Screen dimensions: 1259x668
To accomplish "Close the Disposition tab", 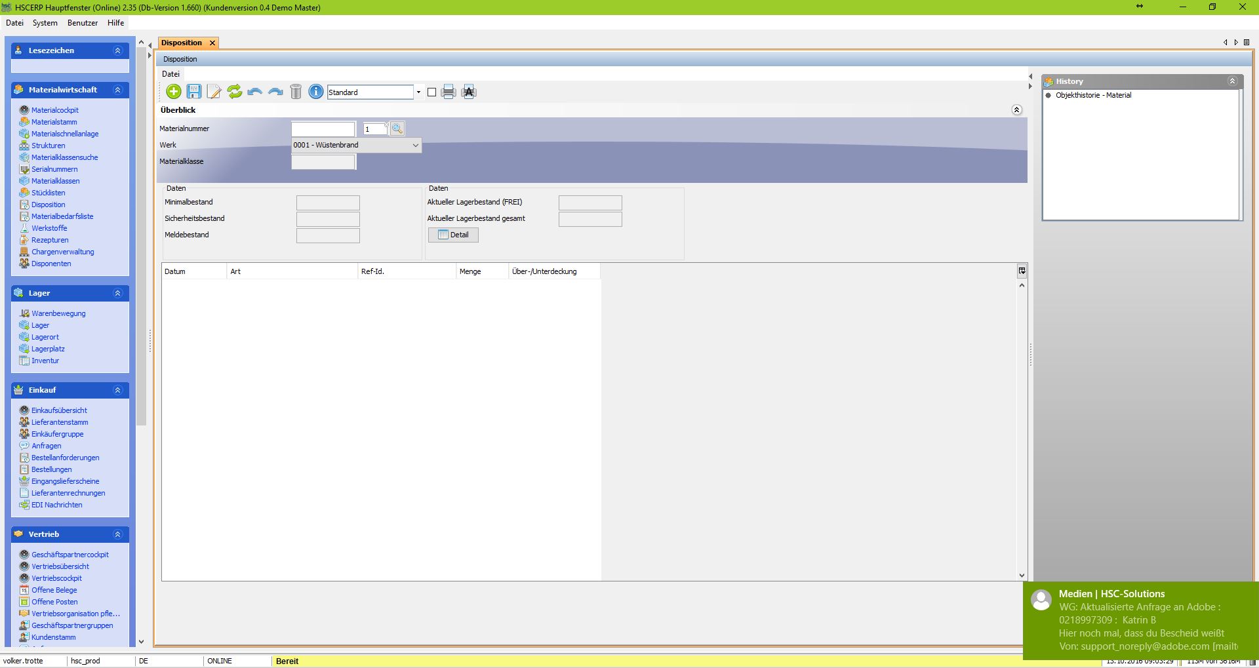I will point(212,43).
